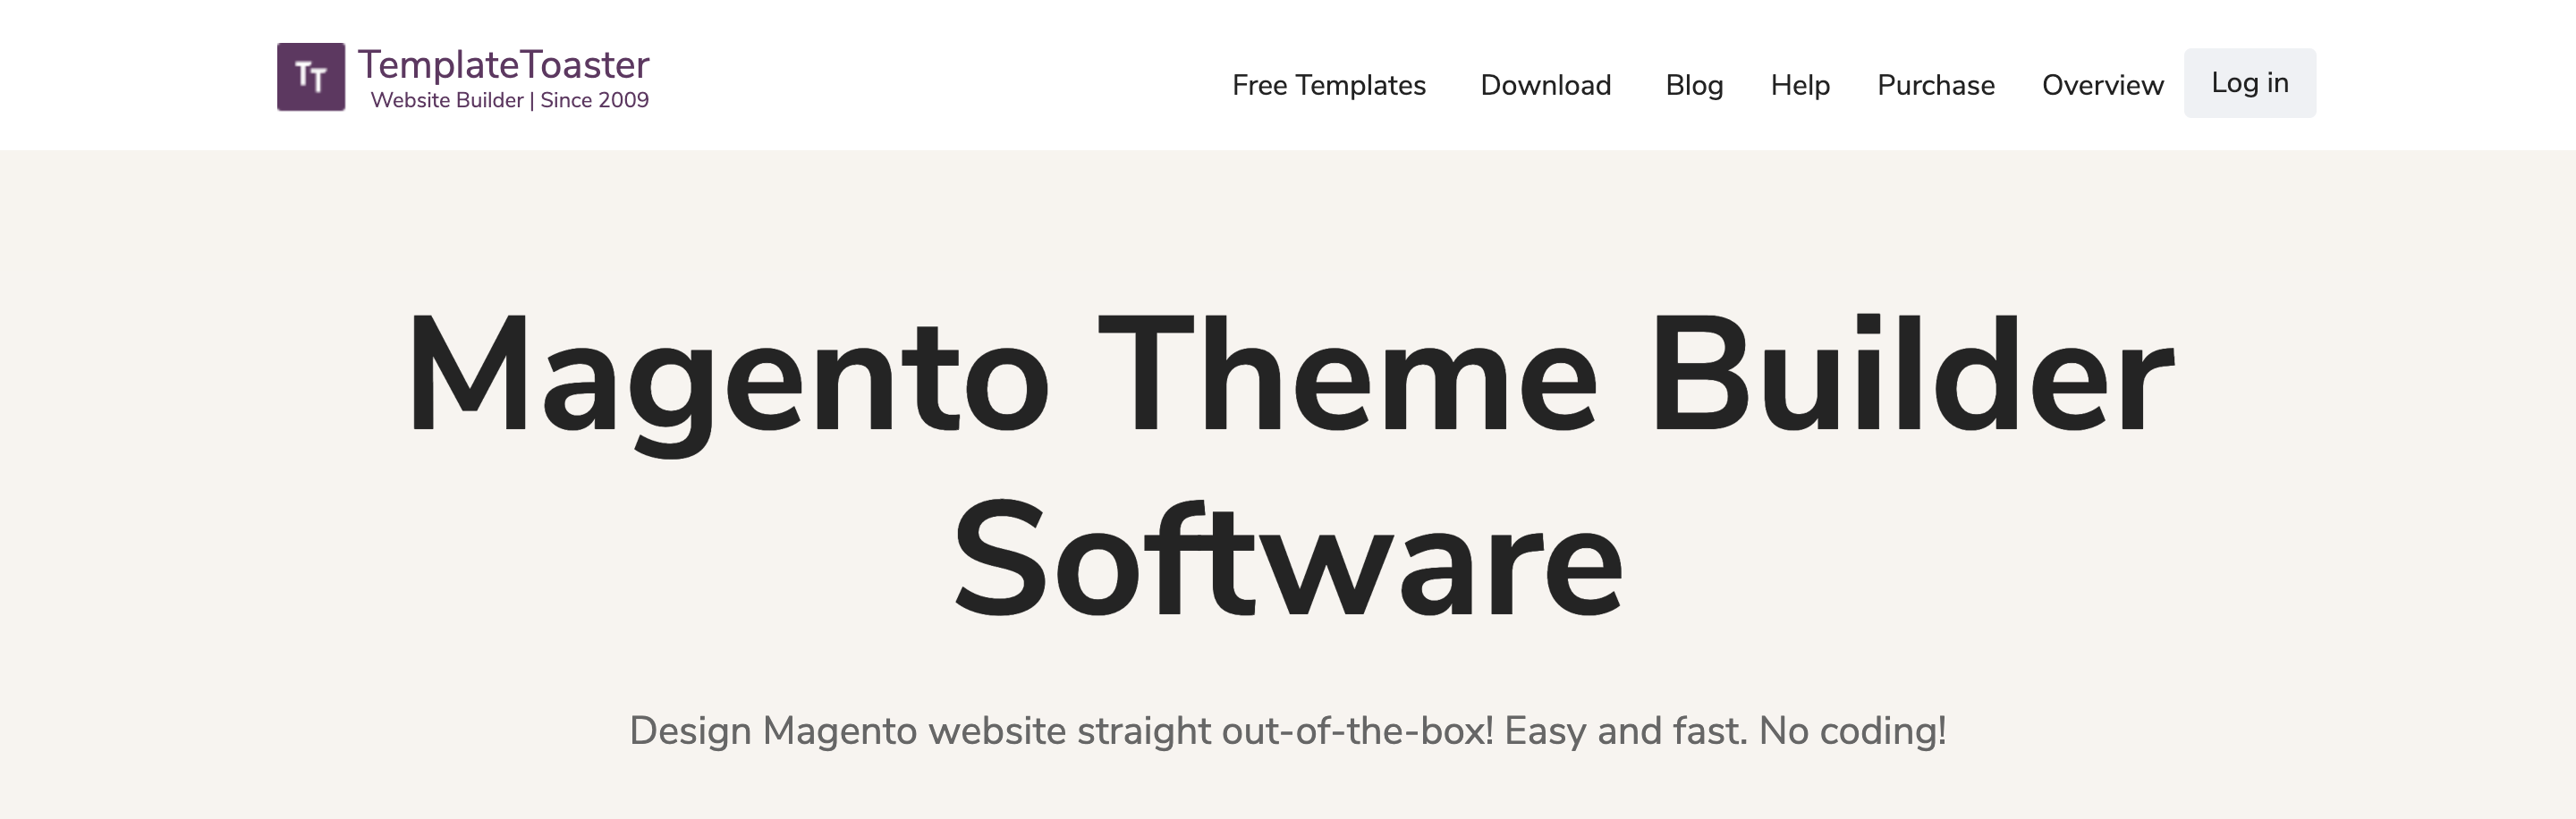Click Help link in the navbar
Viewport: 2576px width, 819px height.
(x=1800, y=86)
